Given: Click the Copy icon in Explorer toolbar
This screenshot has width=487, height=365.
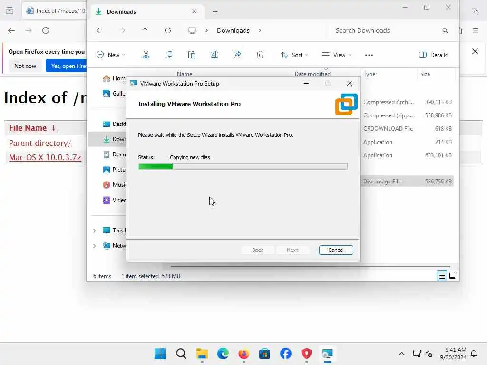Looking at the screenshot, I should tap(169, 55).
